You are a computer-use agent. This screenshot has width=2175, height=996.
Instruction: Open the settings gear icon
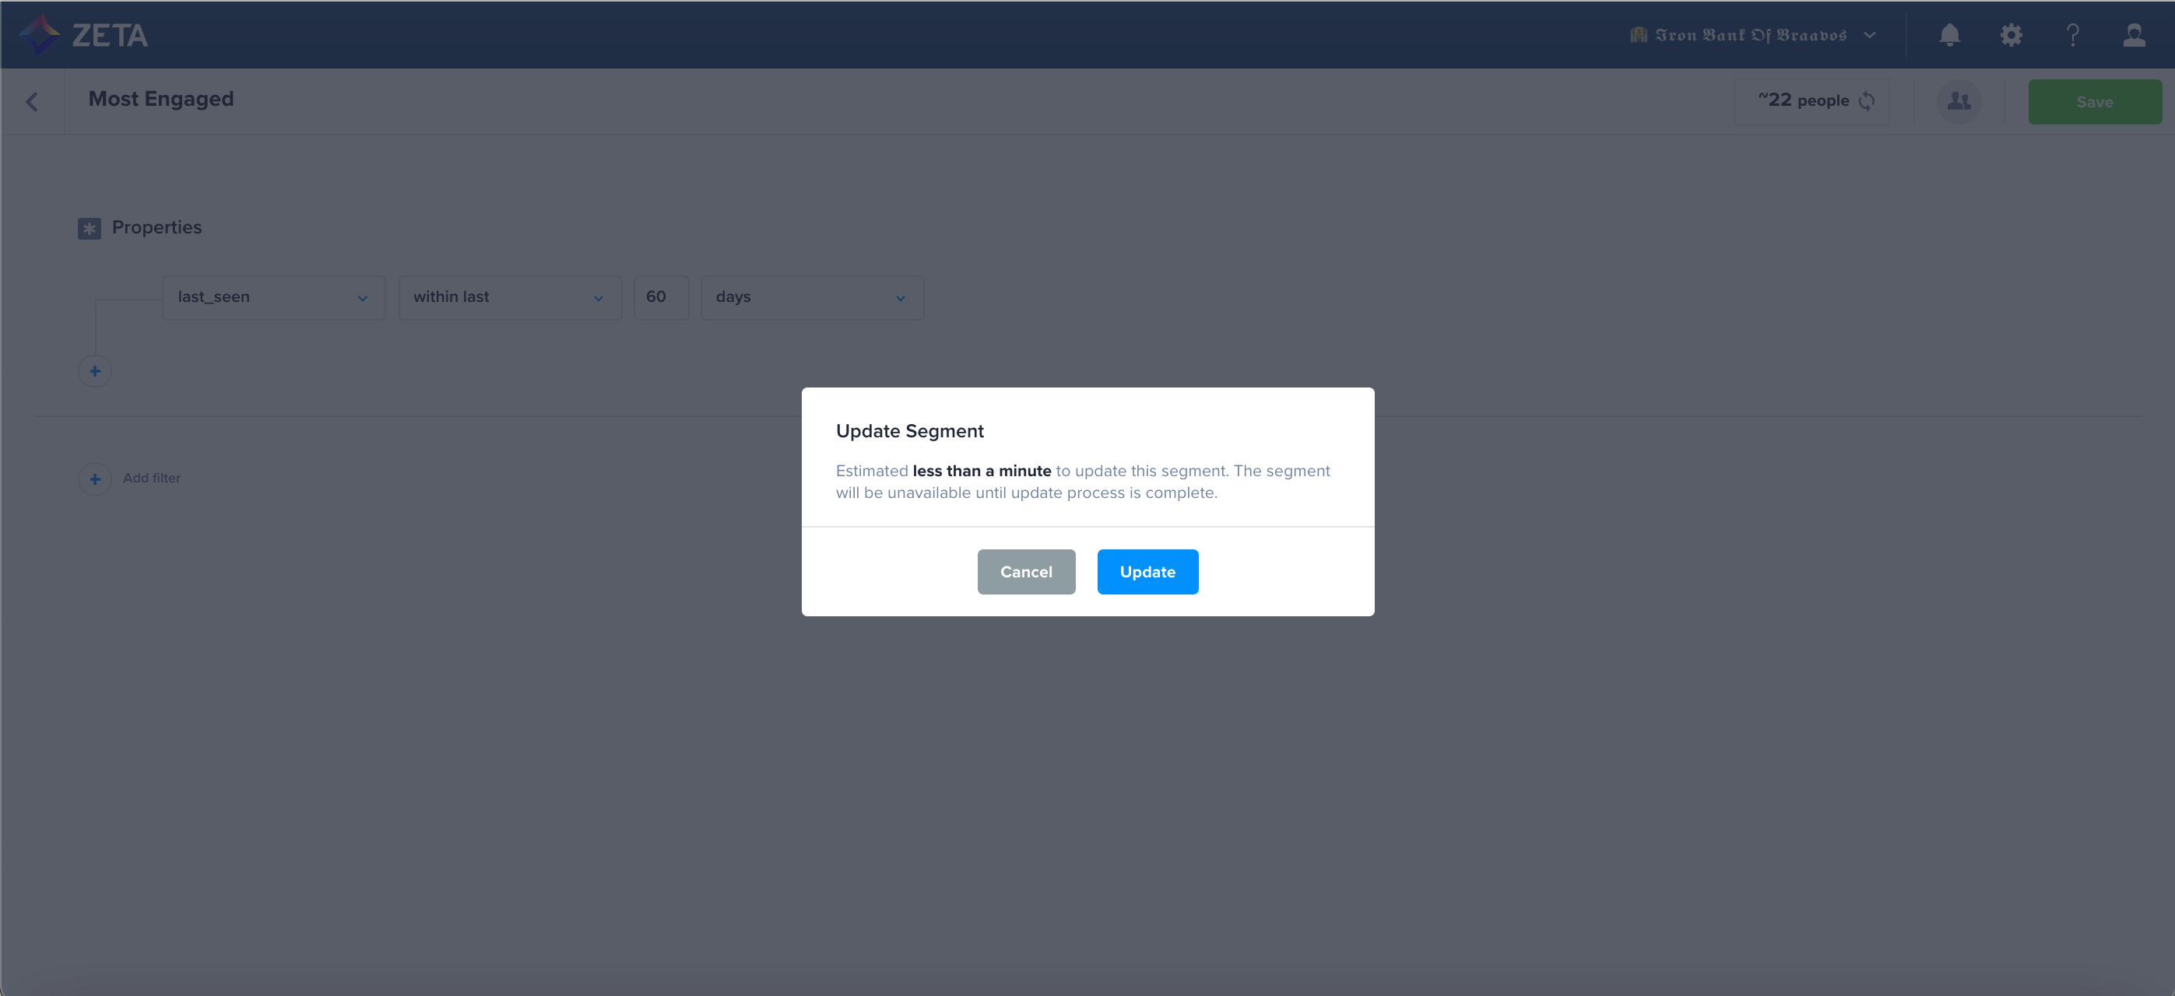click(2010, 34)
